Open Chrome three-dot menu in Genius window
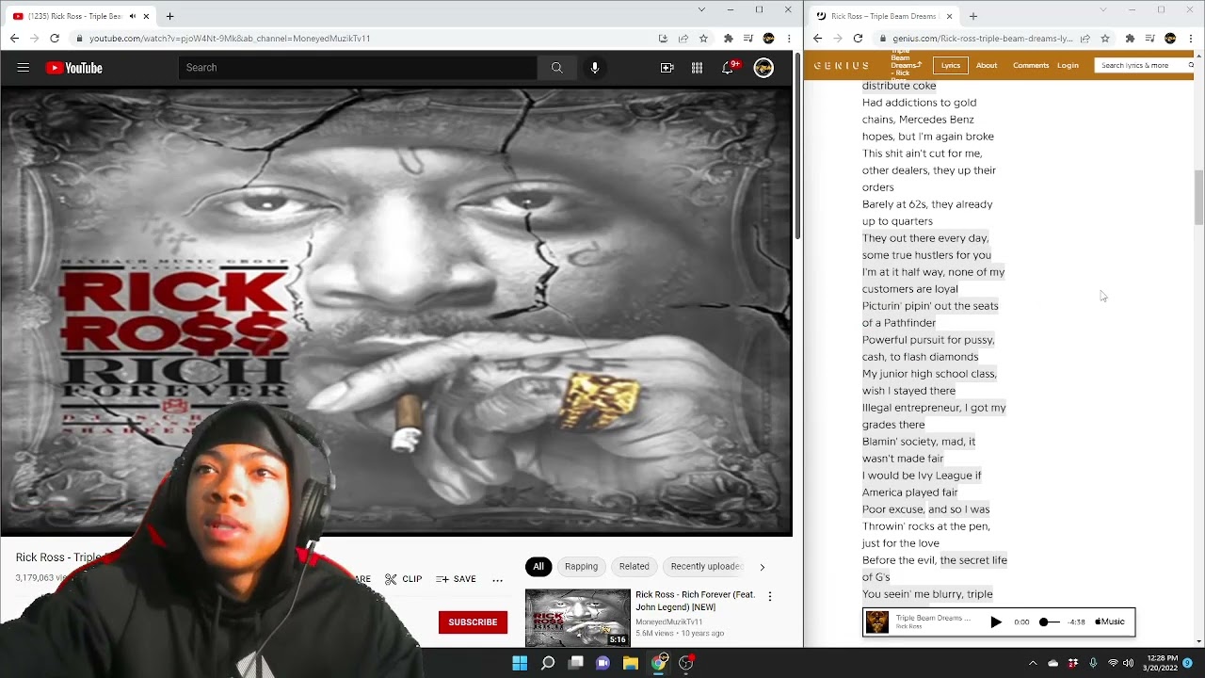Image resolution: width=1205 pixels, height=678 pixels. click(1190, 39)
